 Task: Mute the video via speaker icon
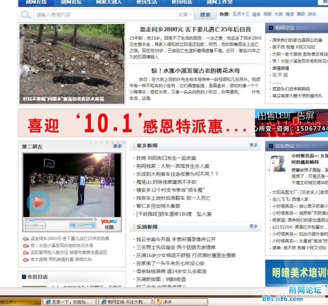tap(72, 225)
